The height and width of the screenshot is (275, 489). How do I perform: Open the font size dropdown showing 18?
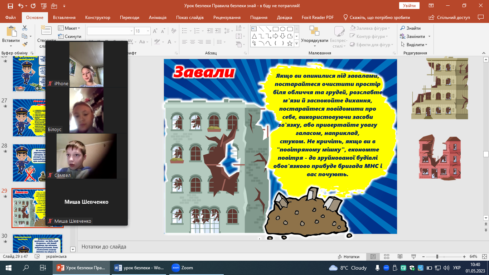pos(148,31)
